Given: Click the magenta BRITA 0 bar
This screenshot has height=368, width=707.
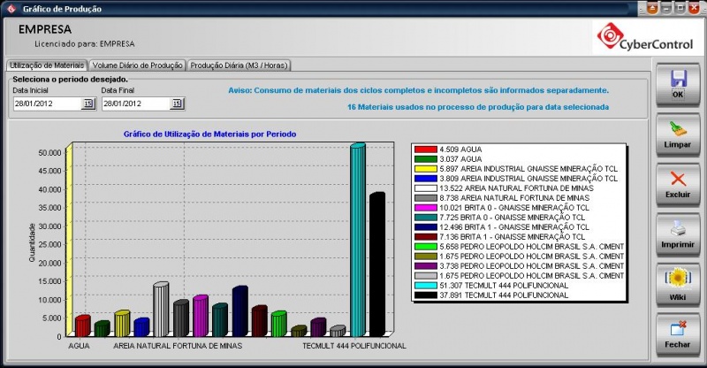Looking at the screenshot, I should (201, 316).
